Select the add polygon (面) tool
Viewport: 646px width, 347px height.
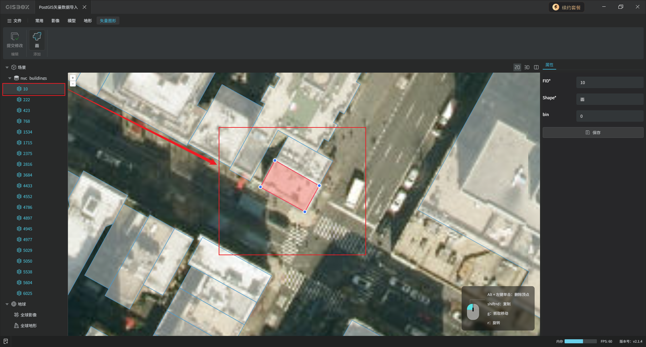[37, 37]
